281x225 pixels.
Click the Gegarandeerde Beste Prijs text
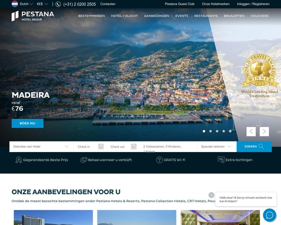[x=45, y=160]
